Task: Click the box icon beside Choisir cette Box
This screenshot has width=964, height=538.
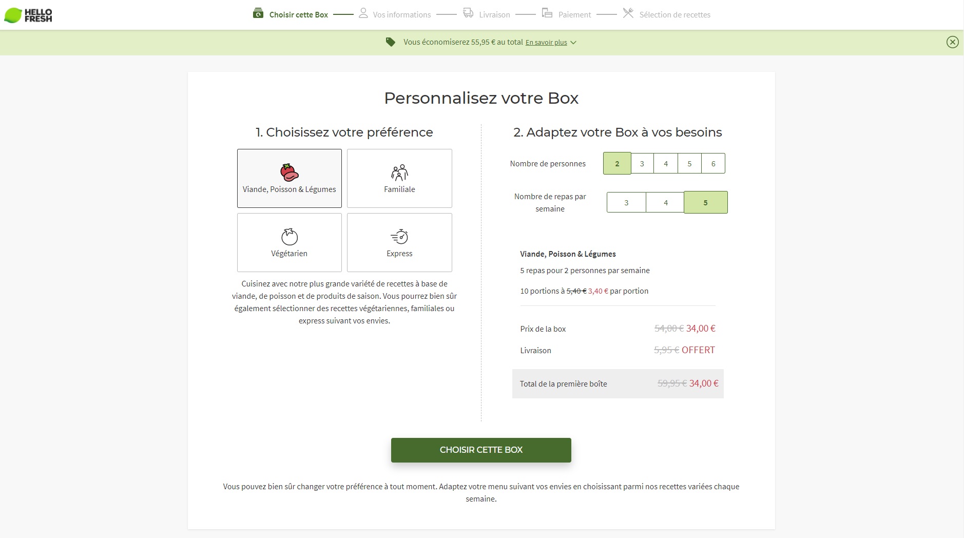Action: click(258, 13)
